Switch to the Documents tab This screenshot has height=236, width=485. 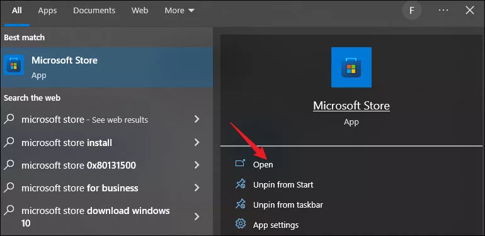click(94, 11)
